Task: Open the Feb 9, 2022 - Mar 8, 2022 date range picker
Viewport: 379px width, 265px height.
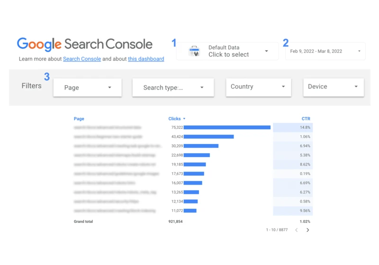Action: 325,51
